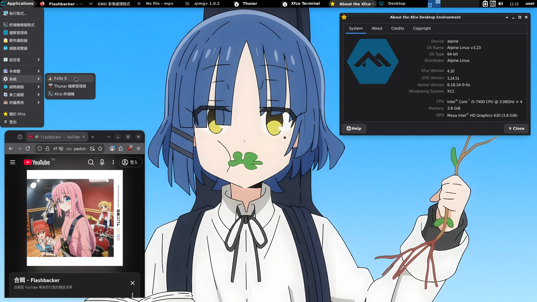This screenshot has height=302, width=537.
Task: Select Xfce 終端機 from the submenu
Action: 64,94
